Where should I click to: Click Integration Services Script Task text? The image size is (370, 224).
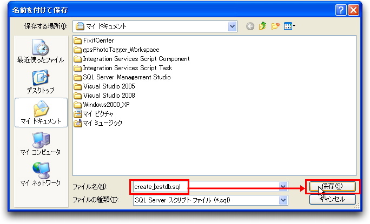click(x=128, y=68)
